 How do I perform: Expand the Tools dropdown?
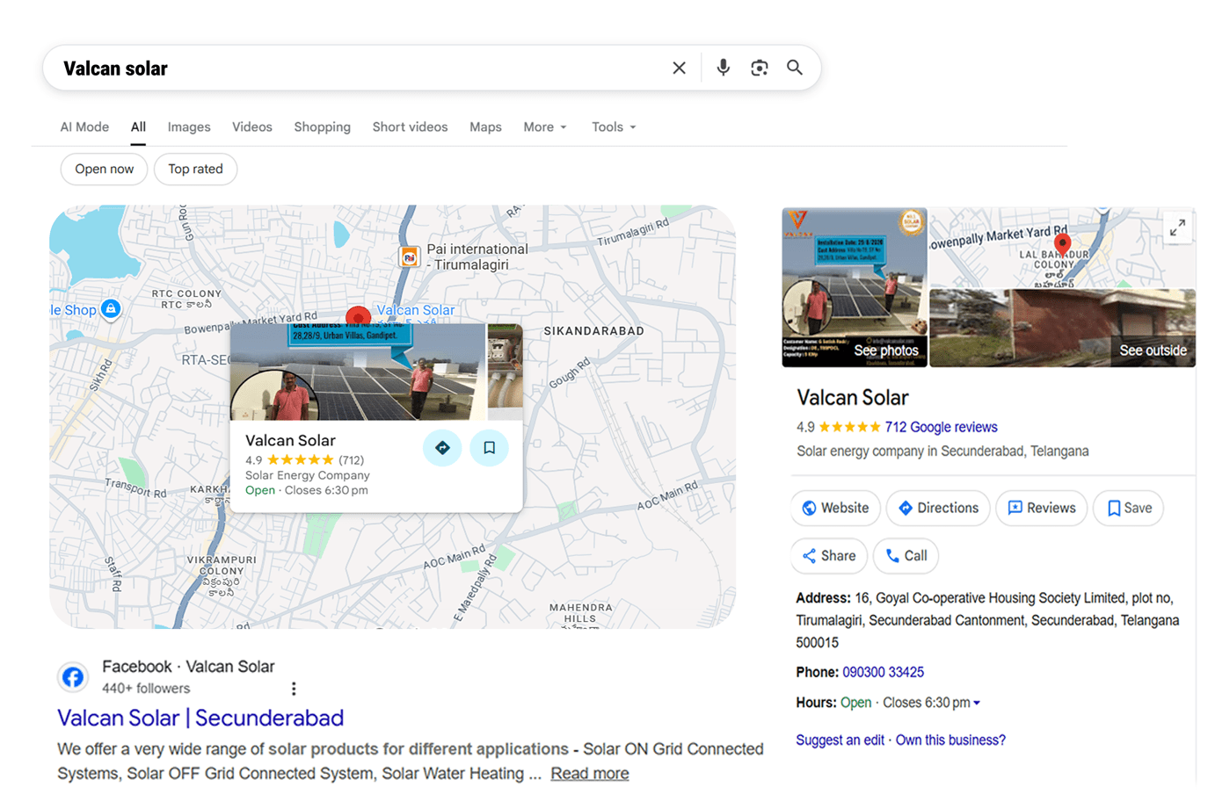click(x=613, y=126)
